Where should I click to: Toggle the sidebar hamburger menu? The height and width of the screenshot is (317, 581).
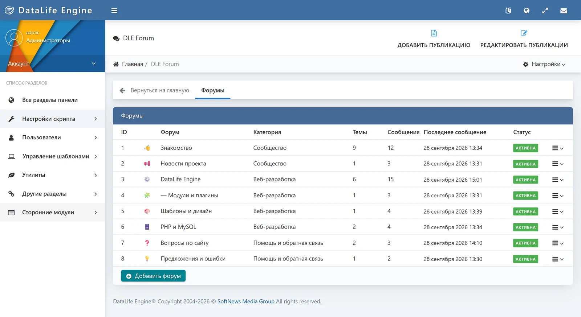click(x=114, y=11)
